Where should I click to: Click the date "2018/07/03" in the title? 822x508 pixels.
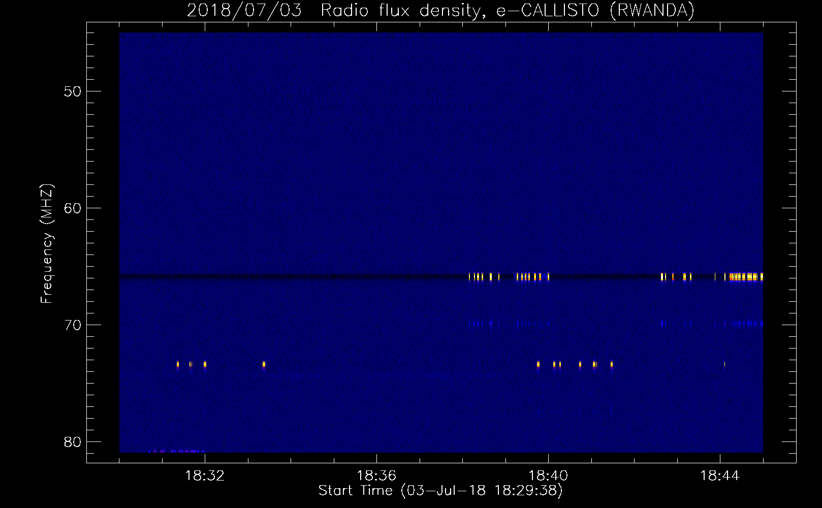(x=244, y=11)
